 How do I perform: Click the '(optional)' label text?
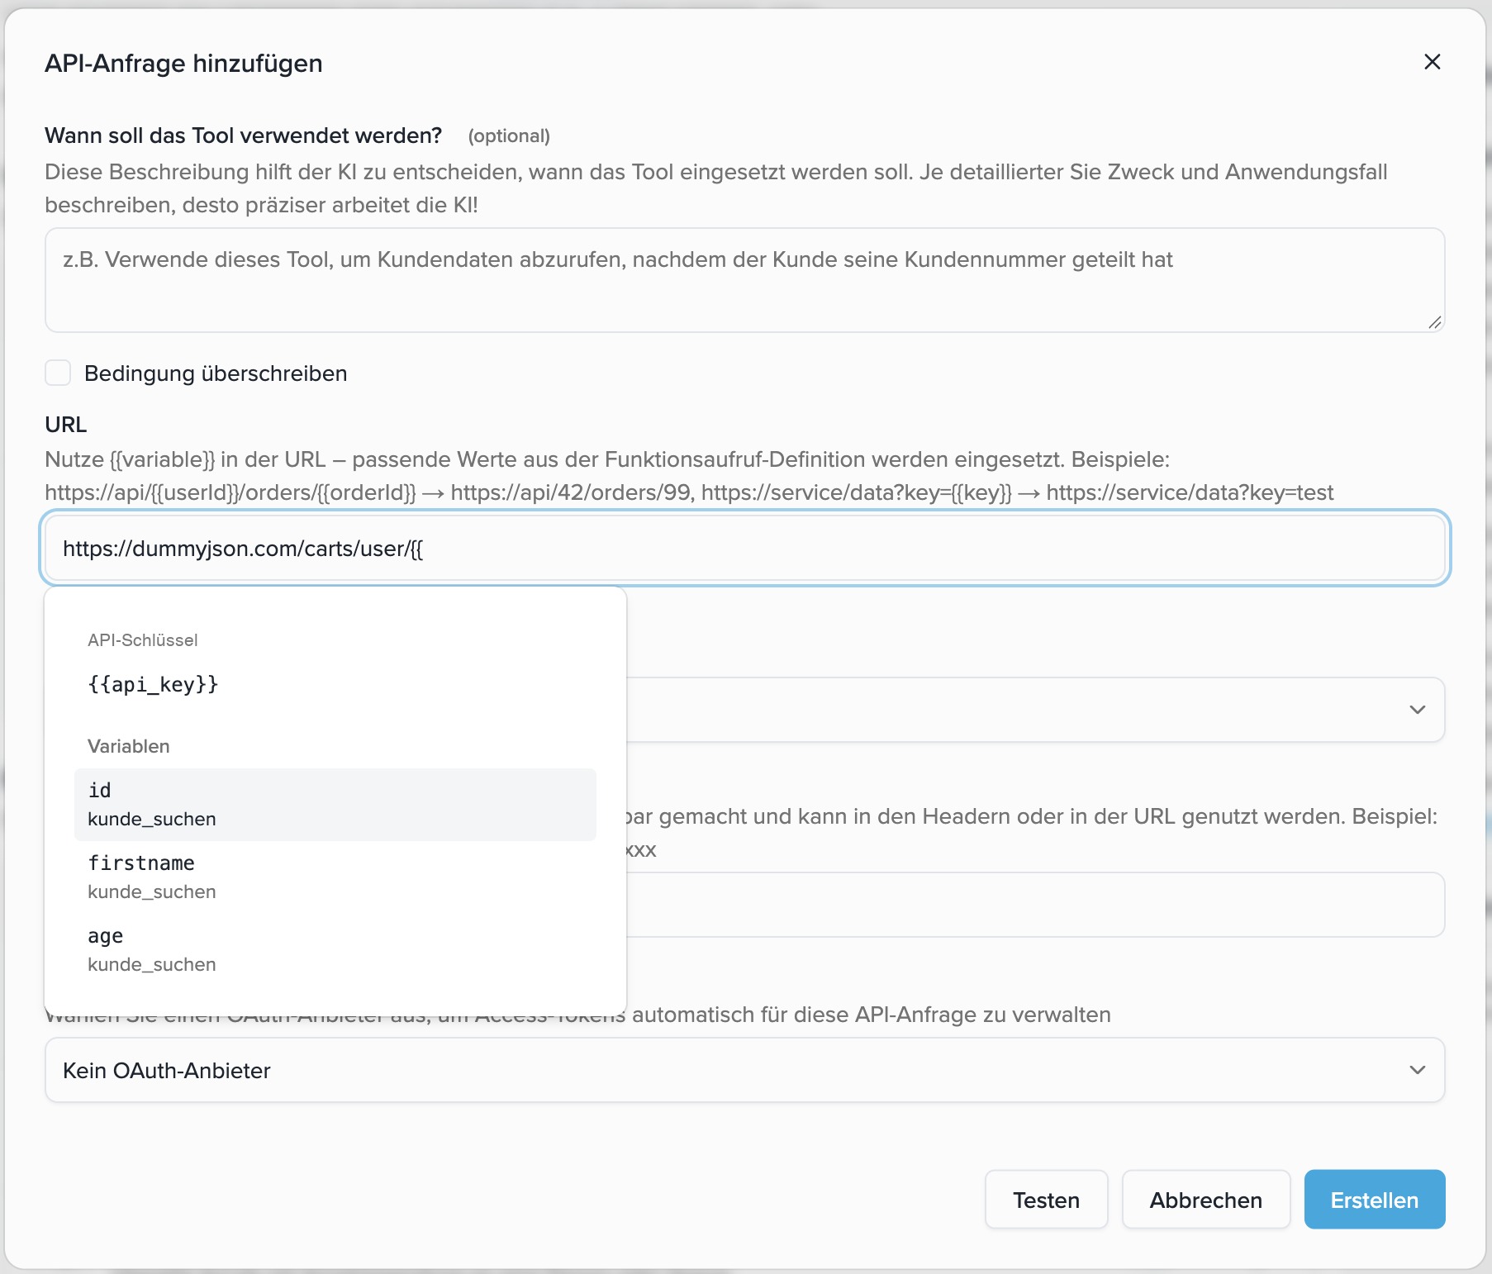pos(509,136)
